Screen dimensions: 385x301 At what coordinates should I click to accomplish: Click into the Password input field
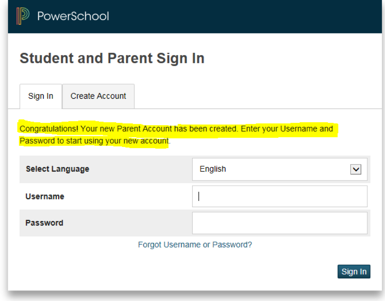[x=279, y=223]
